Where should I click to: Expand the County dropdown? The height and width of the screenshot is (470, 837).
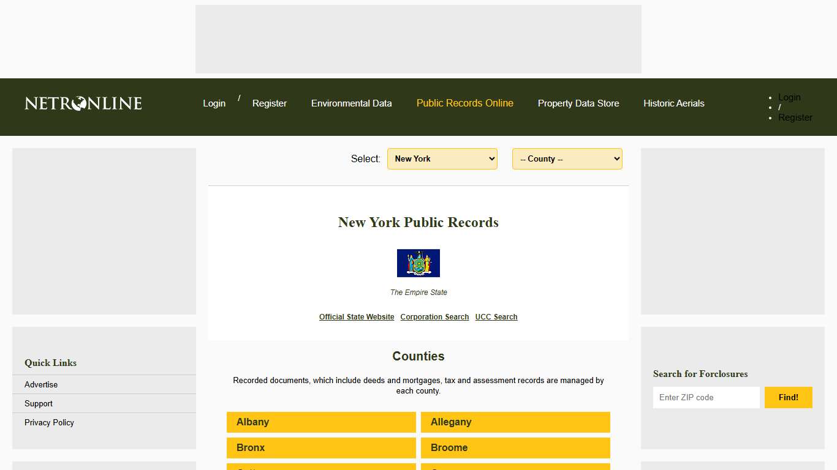tap(567, 159)
